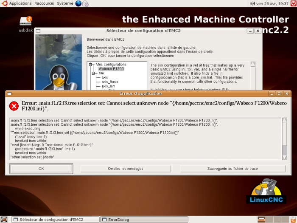Click Sauvegarde au fichier de trace
This screenshot has width=297, height=223.
[233, 169]
